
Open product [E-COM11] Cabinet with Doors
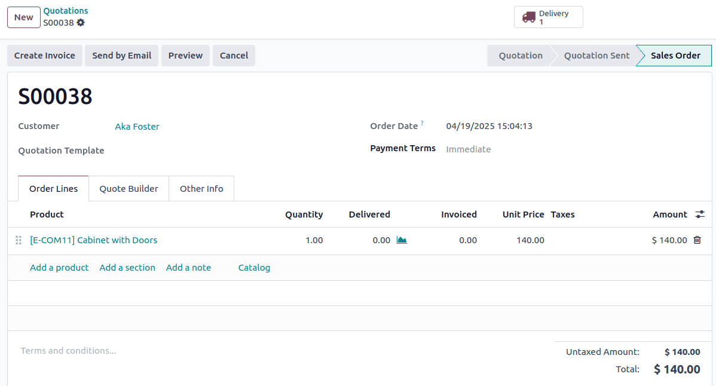pos(94,240)
